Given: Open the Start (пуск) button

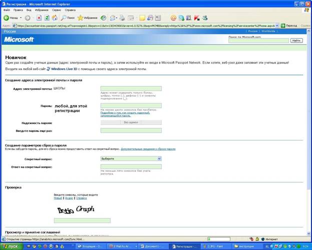Looking at the screenshot, I should point(11,246).
